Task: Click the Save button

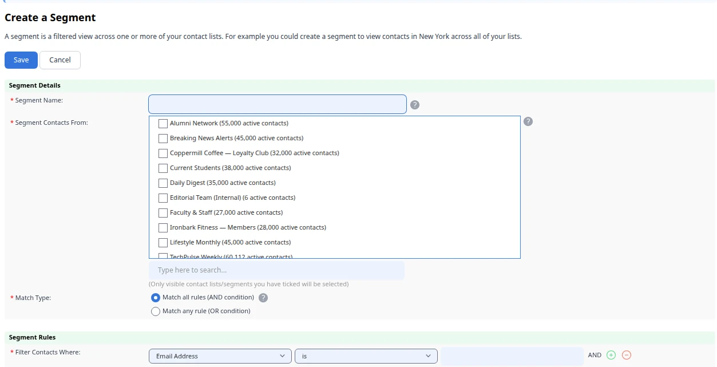Action: pyautogui.click(x=21, y=60)
